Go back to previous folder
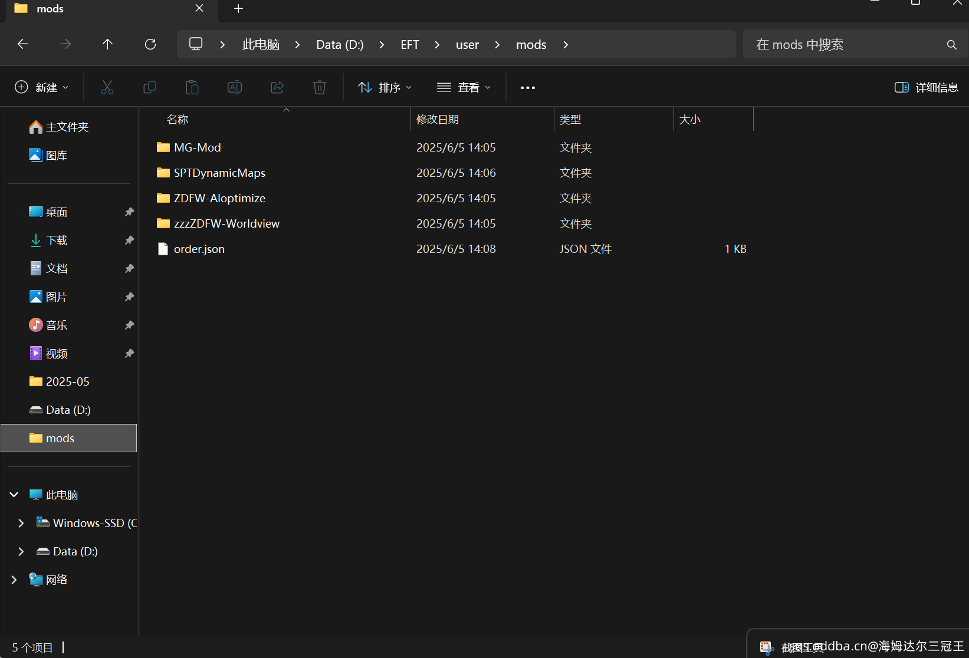 pyautogui.click(x=23, y=44)
